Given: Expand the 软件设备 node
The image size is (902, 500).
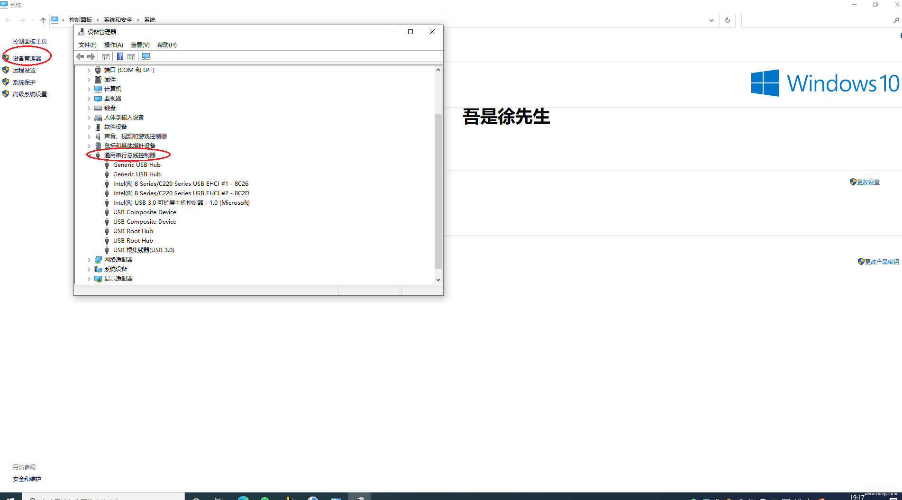Looking at the screenshot, I should pos(89,127).
